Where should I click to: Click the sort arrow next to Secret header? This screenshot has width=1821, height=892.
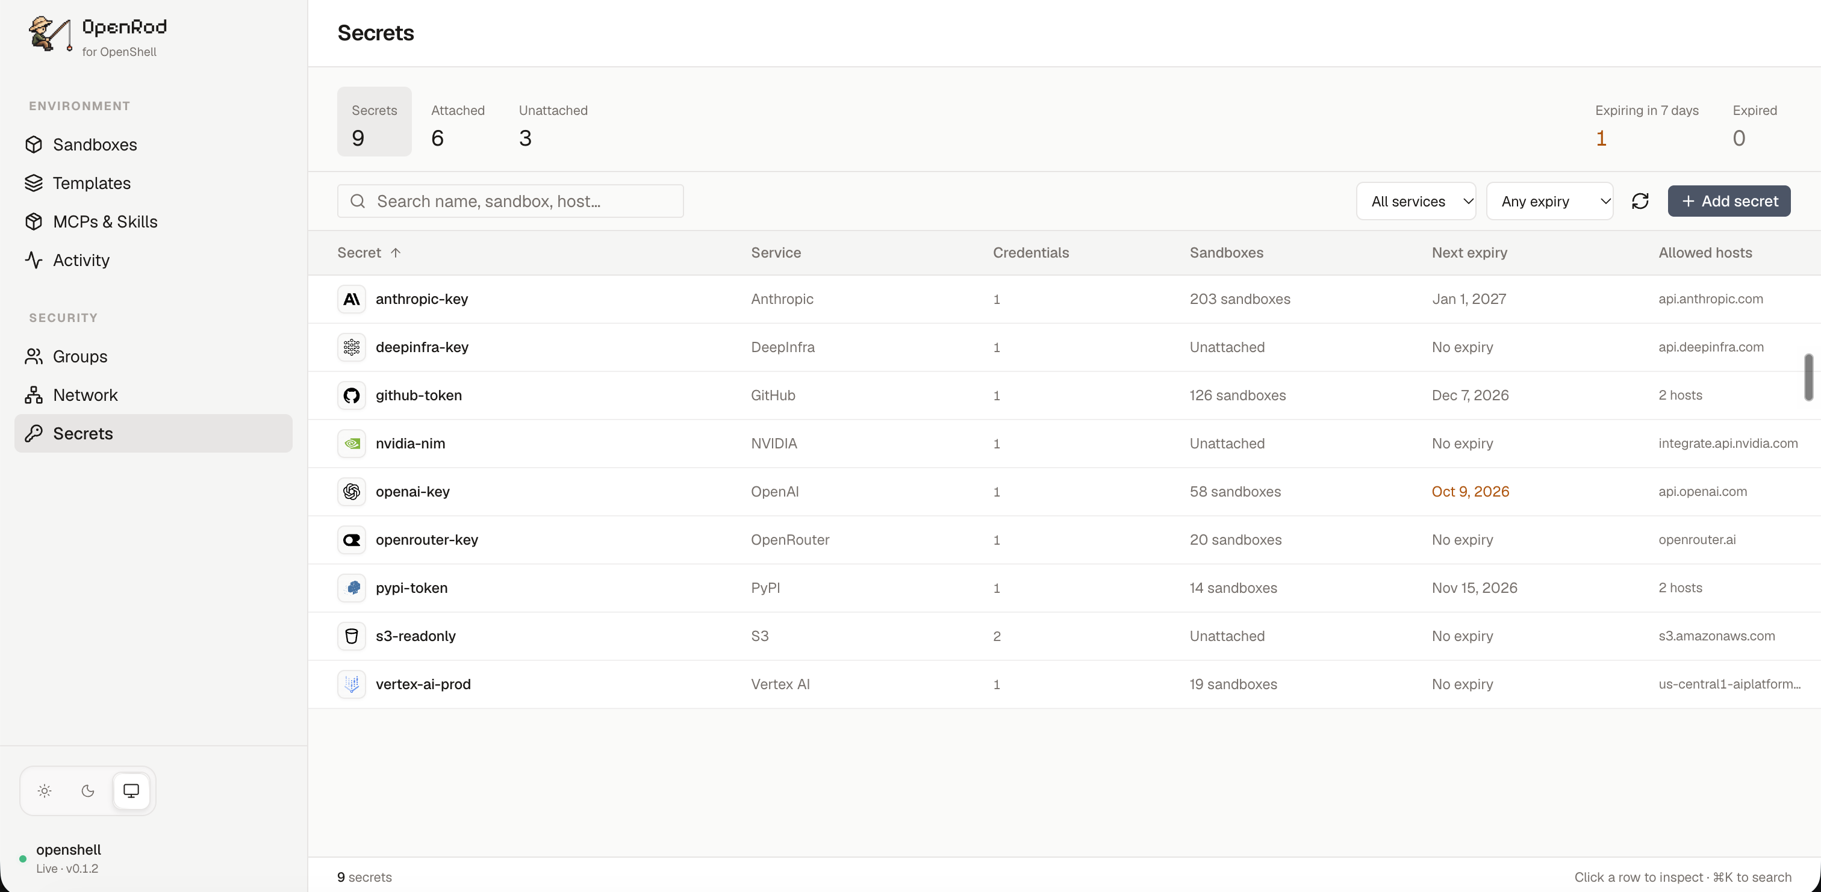(x=395, y=252)
